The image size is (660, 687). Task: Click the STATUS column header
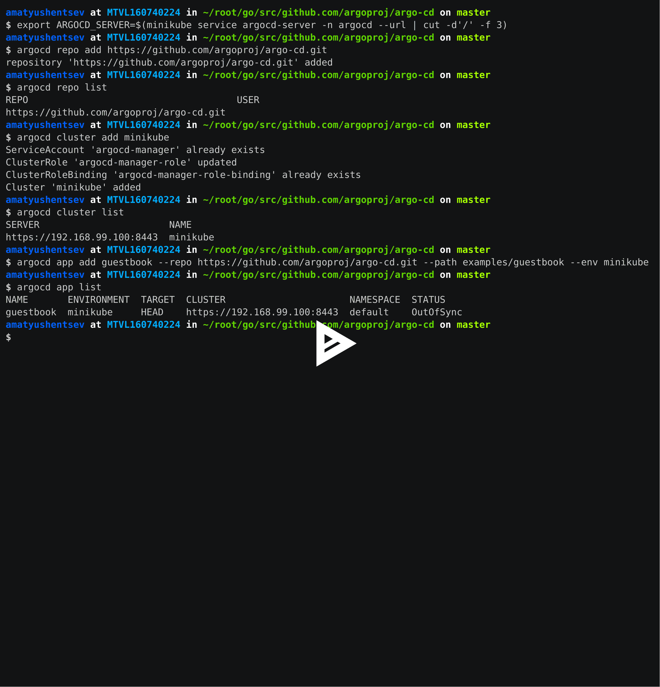coord(428,300)
